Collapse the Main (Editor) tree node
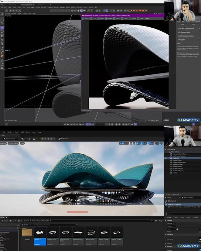Viewport: 201px width, 251px height. [168, 152]
